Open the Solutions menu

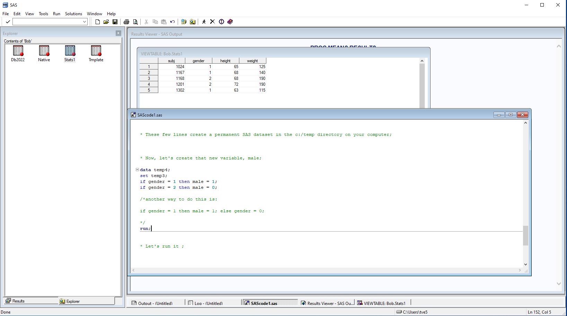point(73,14)
